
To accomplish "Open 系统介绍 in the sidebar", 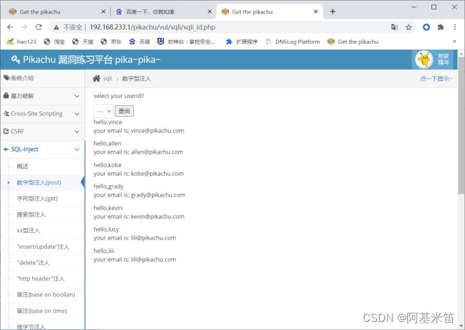I will tap(43, 78).
